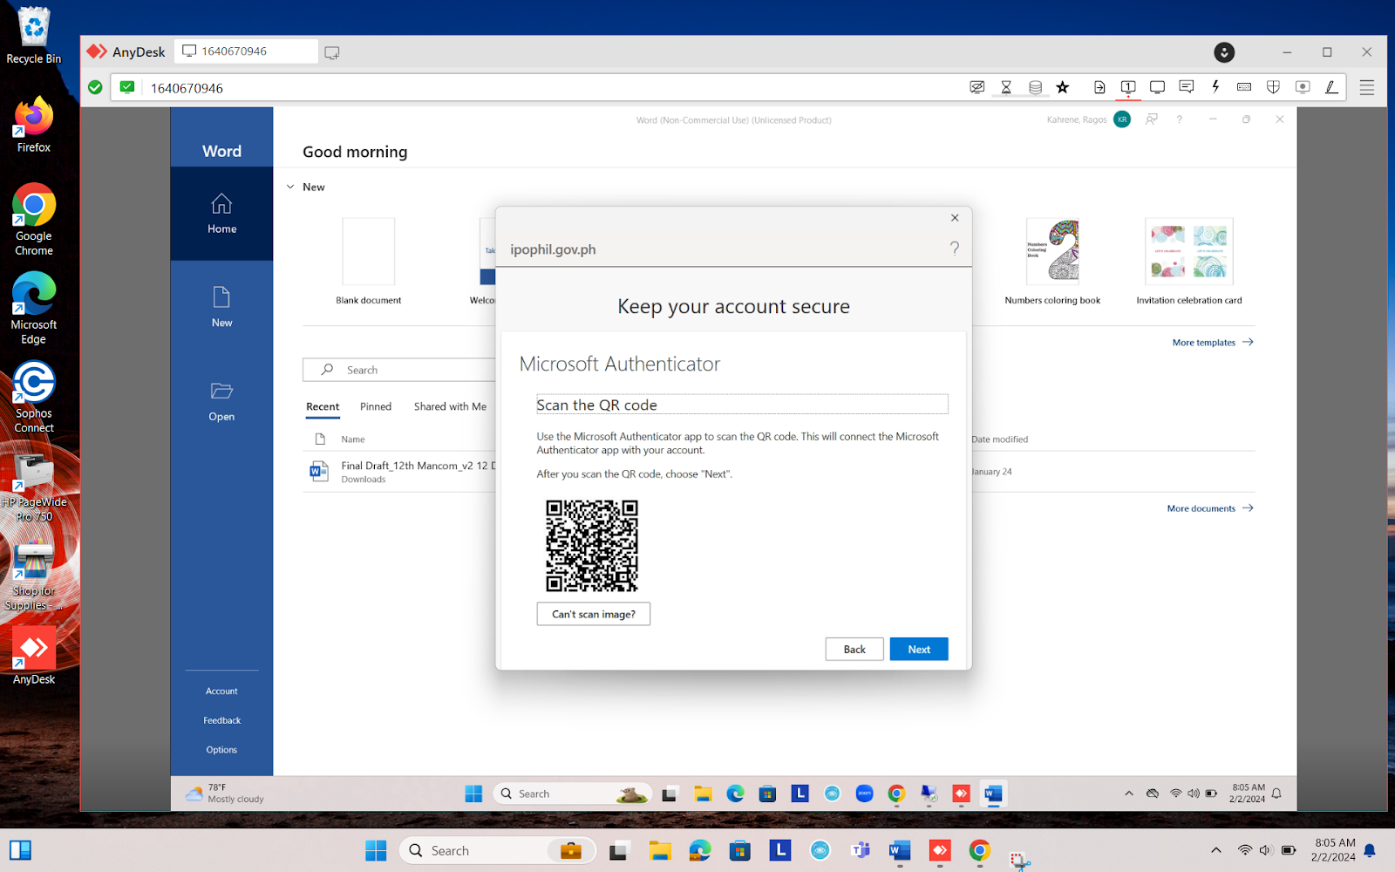Open Options in Word sidebar
Image resolution: width=1395 pixels, height=872 pixels.
(221, 750)
